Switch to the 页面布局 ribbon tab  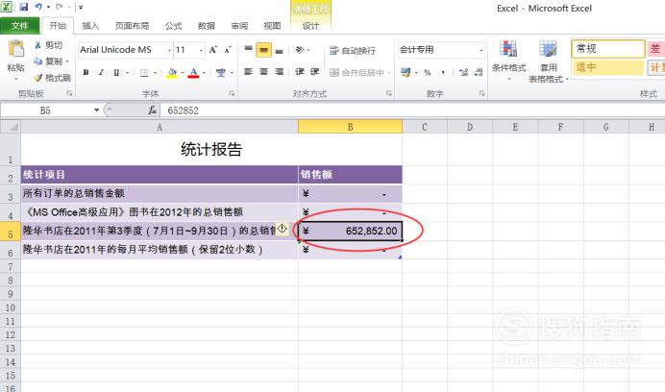pos(132,26)
